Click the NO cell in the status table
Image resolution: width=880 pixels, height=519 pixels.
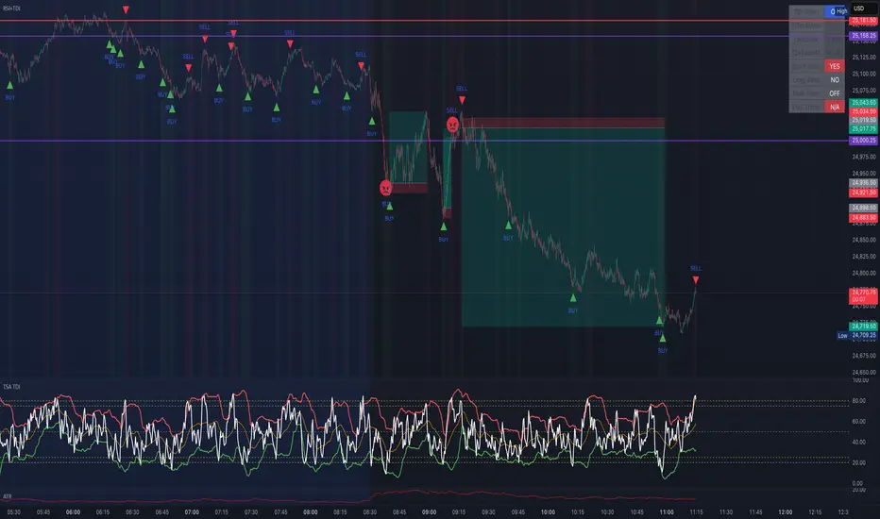[x=834, y=80]
